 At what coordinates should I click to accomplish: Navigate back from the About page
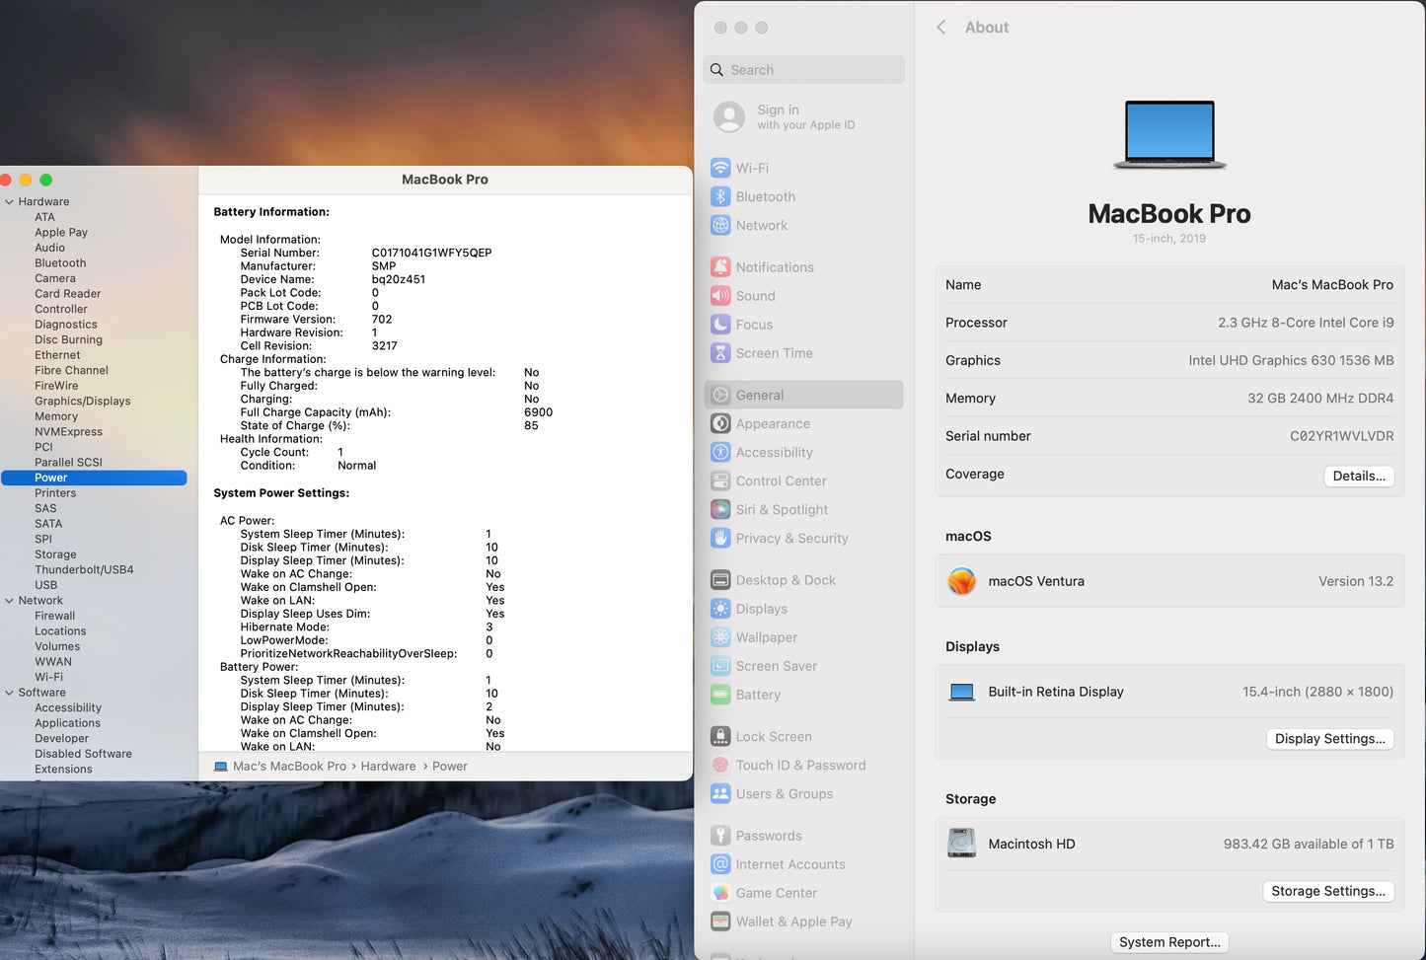940,27
